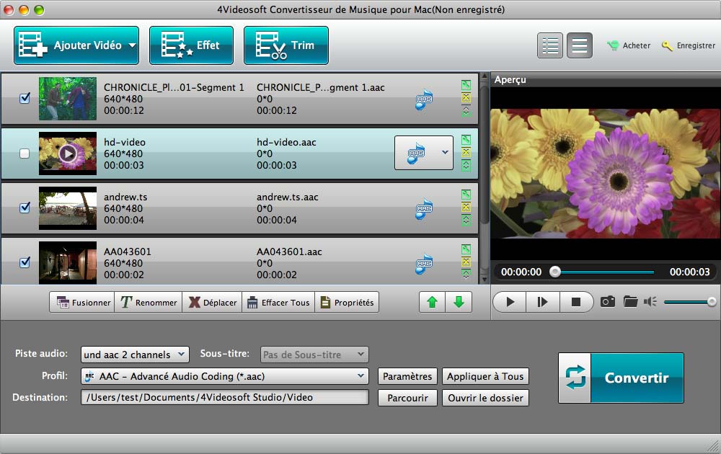Image resolution: width=721 pixels, height=454 pixels.
Task: Open the Effet toolbar item
Action: 191,45
